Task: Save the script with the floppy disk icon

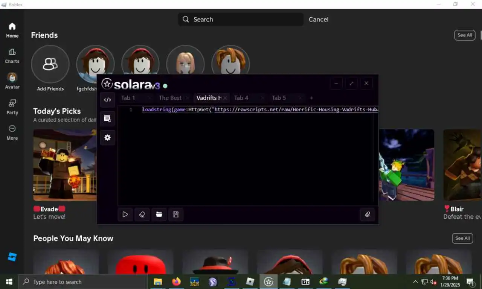Action: coord(176,214)
